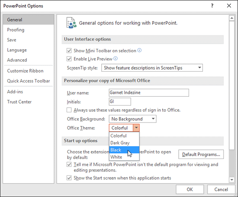This screenshot has height=197, width=238.
Task: Uncheck Show the Start screen when application starts
Action: 69,178
